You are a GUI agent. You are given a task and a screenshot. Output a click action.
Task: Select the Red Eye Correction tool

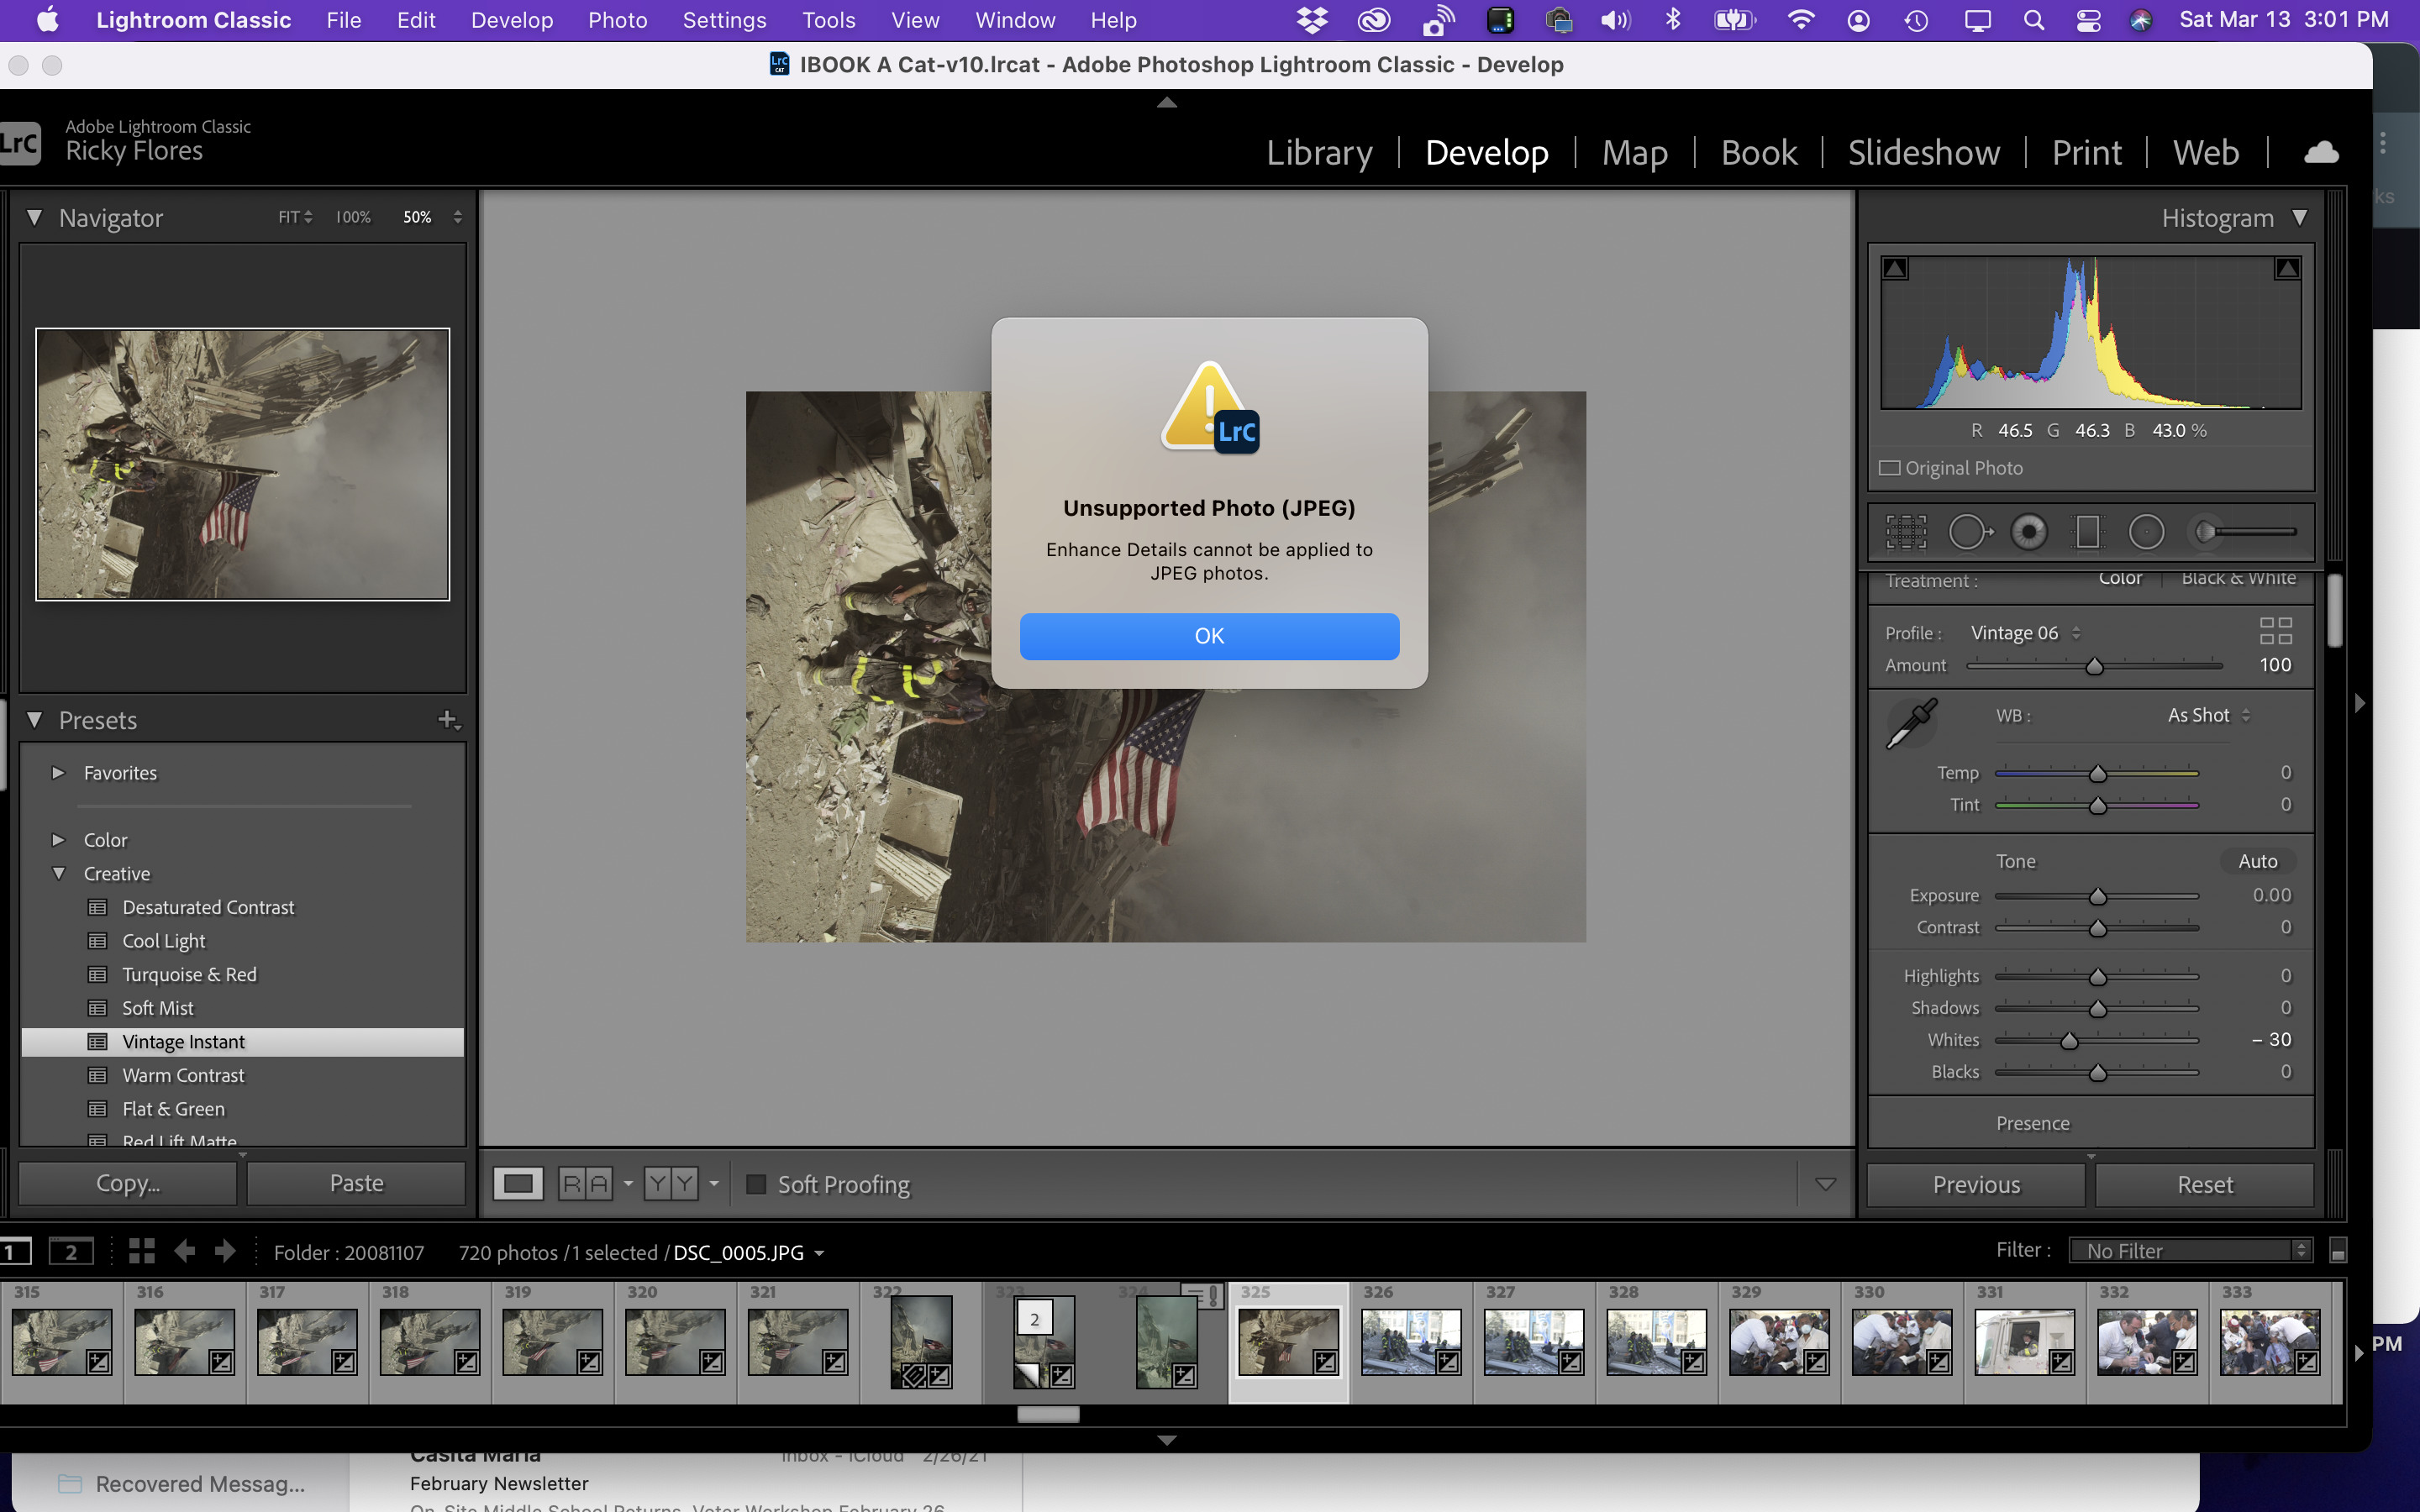click(x=2029, y=532)
